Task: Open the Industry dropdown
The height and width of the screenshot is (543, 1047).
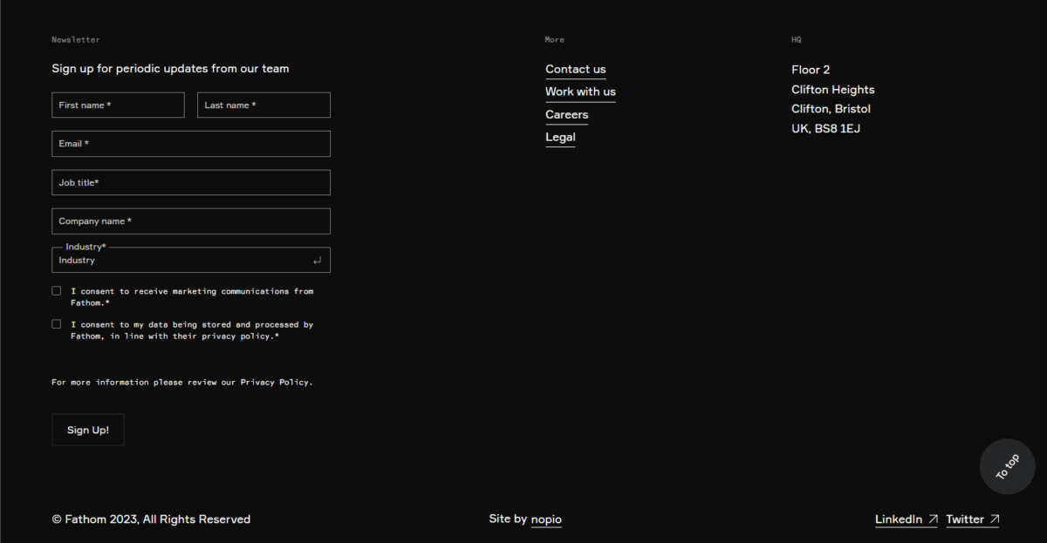Action: tap(191, 260)
